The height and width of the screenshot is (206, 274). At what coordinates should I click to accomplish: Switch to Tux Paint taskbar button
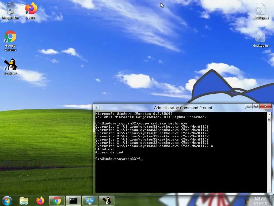(x=107, y=201)
